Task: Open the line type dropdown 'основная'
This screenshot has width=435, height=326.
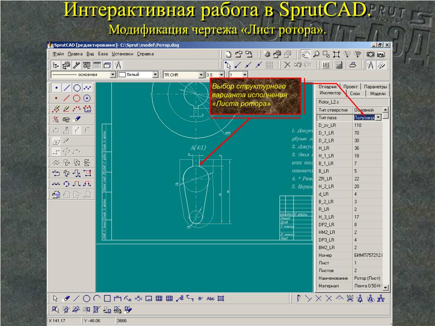Action: click(113, 75)
